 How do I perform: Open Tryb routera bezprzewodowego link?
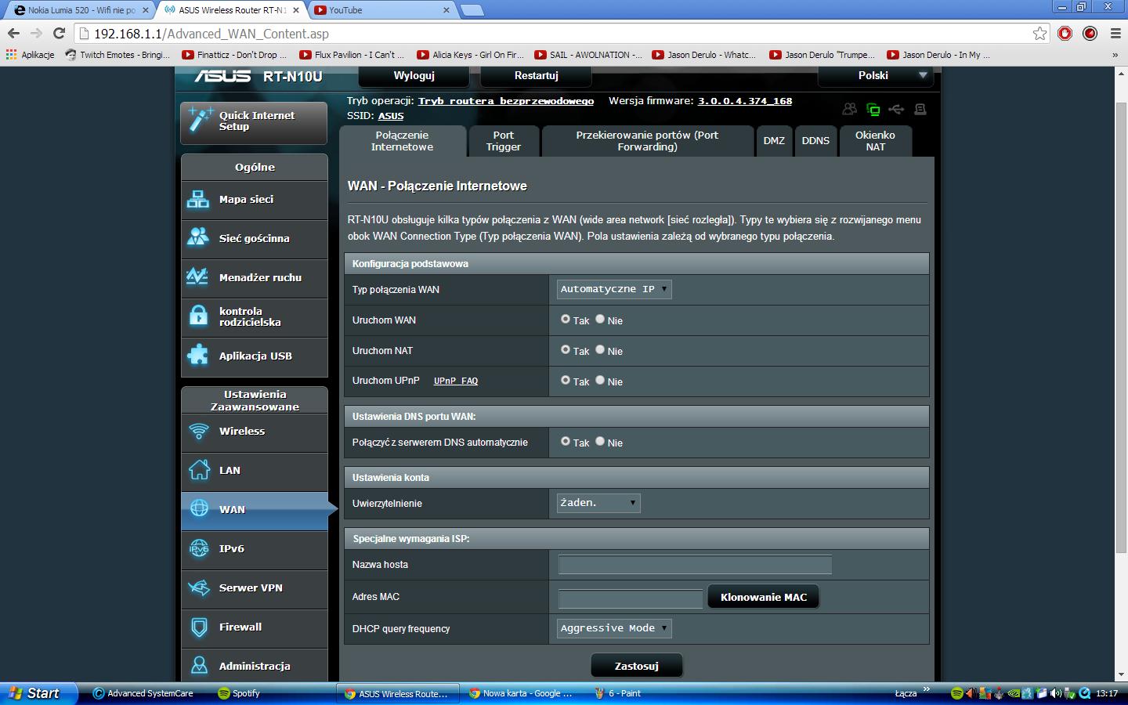point(506,101)
